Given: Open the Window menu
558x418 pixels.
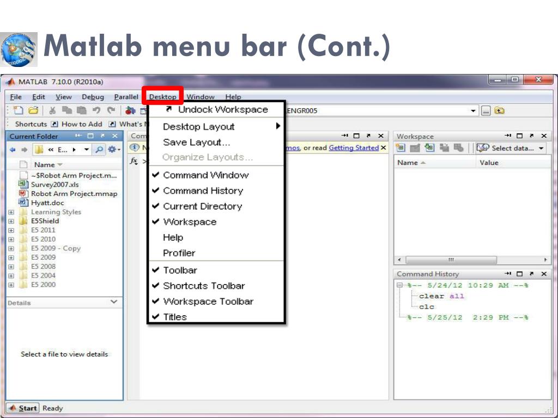Looking at the screenshot, I should [201, 97].
